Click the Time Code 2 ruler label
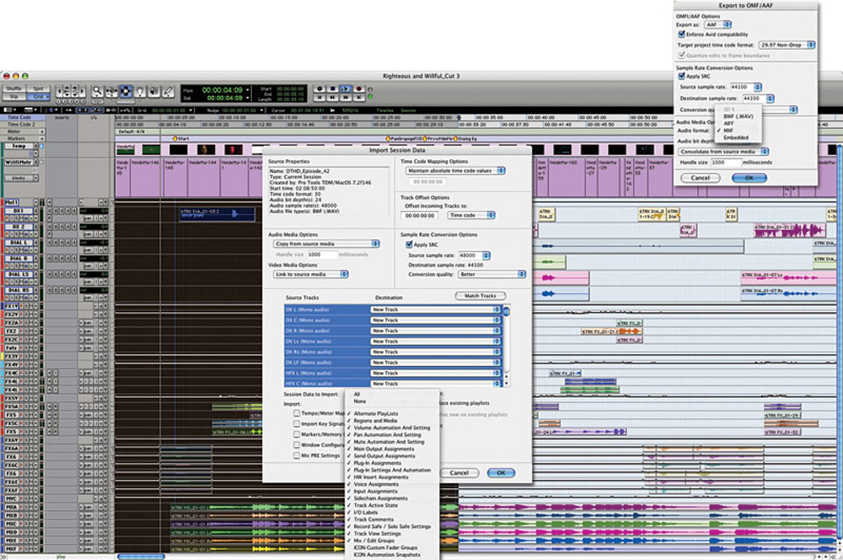 (22, 124)
